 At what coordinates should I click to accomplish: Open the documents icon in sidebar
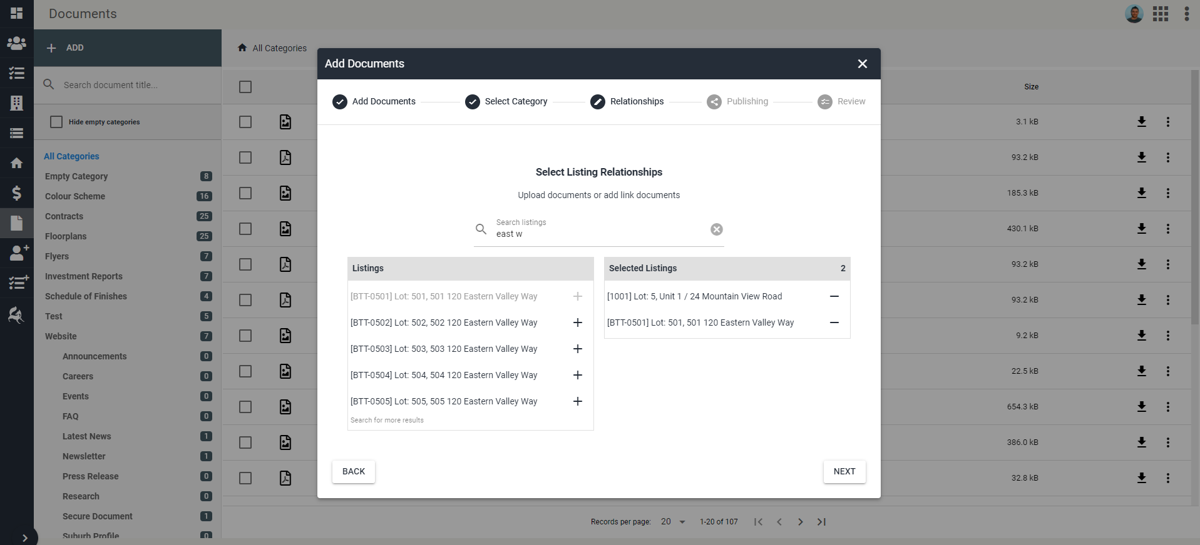(x=17, y=223)
